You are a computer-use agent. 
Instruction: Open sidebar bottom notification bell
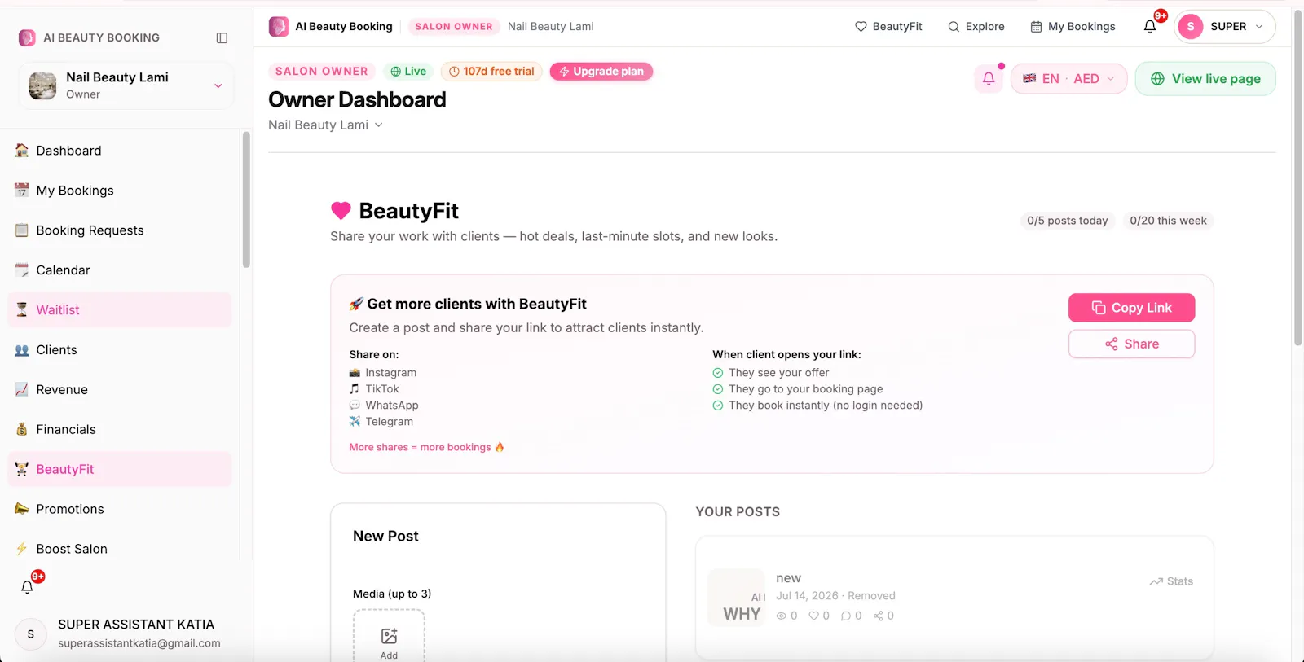tap(27, 586)
